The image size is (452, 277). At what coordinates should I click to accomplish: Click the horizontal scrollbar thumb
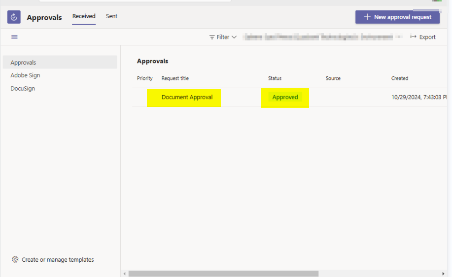pyautogui.click(x=223, y=274)
